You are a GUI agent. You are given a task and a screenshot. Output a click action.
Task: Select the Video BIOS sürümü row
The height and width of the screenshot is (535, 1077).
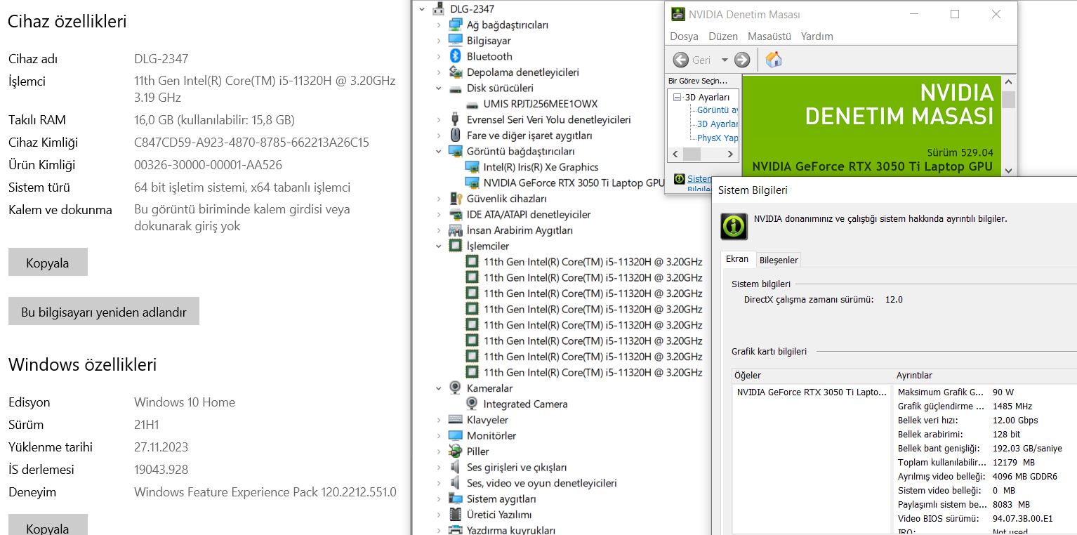point(986,518)
